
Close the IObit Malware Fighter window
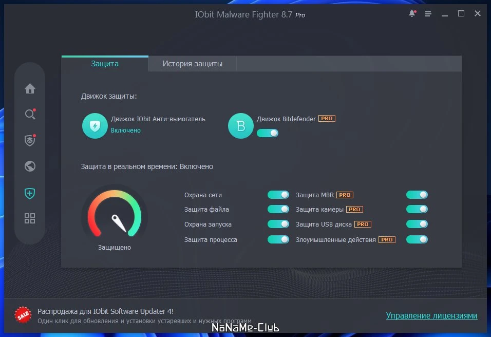(478, 13)
